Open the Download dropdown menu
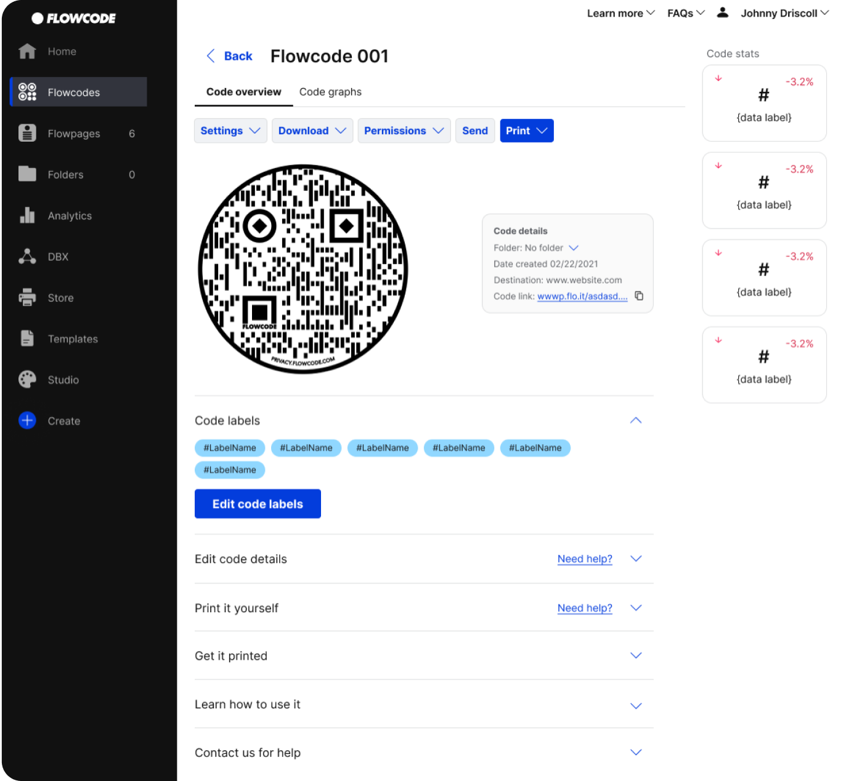This screenshot has height=781, width=846. pyautogui.click(x=312, y=131)
